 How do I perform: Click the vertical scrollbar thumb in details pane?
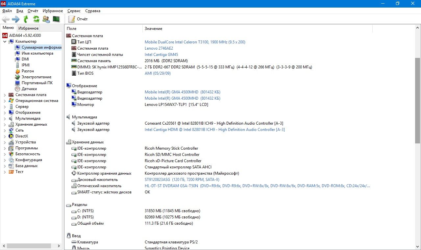coord(418,100)
